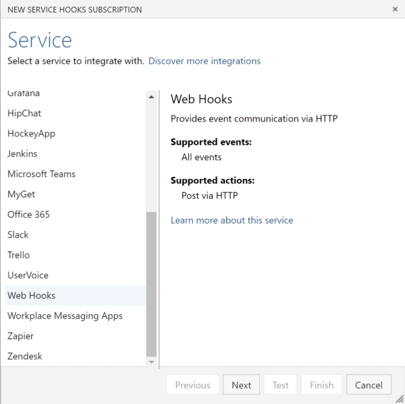
Task: Choose UserVoice from the list
Action: pyautogui.click(x=28, y=275)
